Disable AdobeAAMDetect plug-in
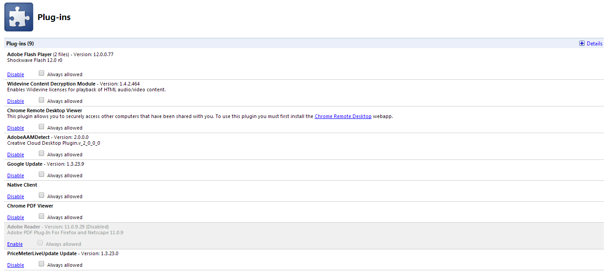Screen dimensions: 606x277 (16, 155)
